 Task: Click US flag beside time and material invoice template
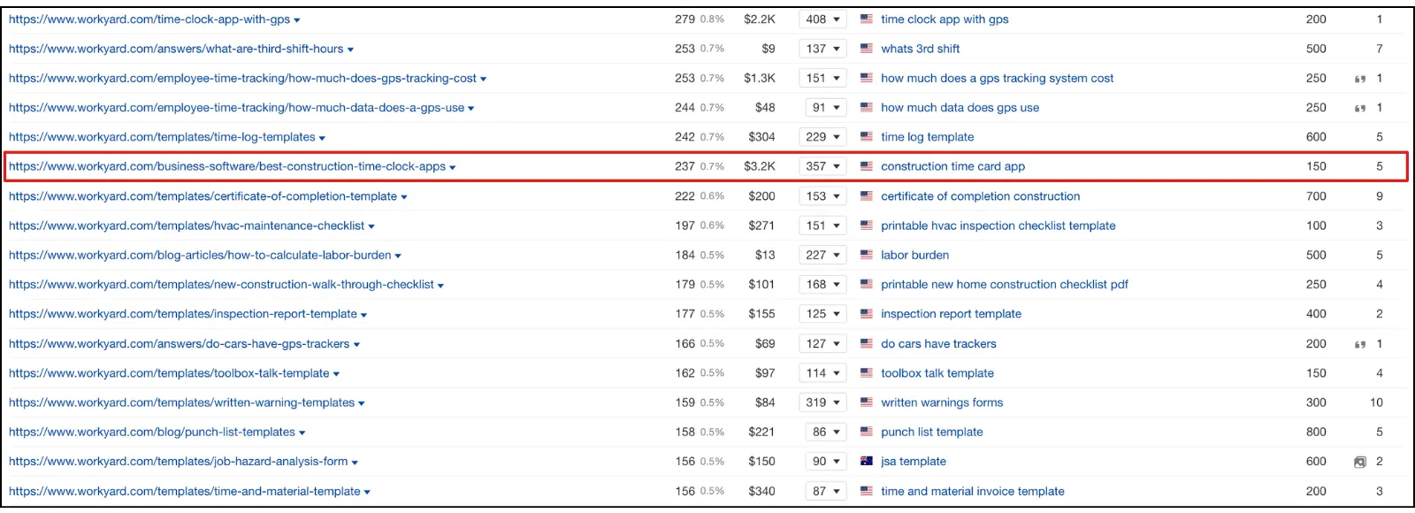(x=867, y=490)
